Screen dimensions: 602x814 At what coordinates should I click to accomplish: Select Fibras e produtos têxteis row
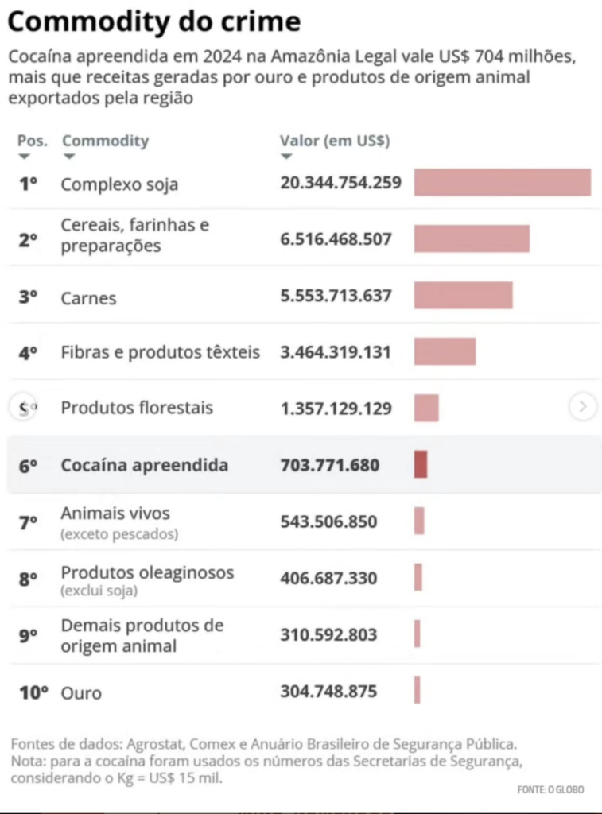coord(305,352)
